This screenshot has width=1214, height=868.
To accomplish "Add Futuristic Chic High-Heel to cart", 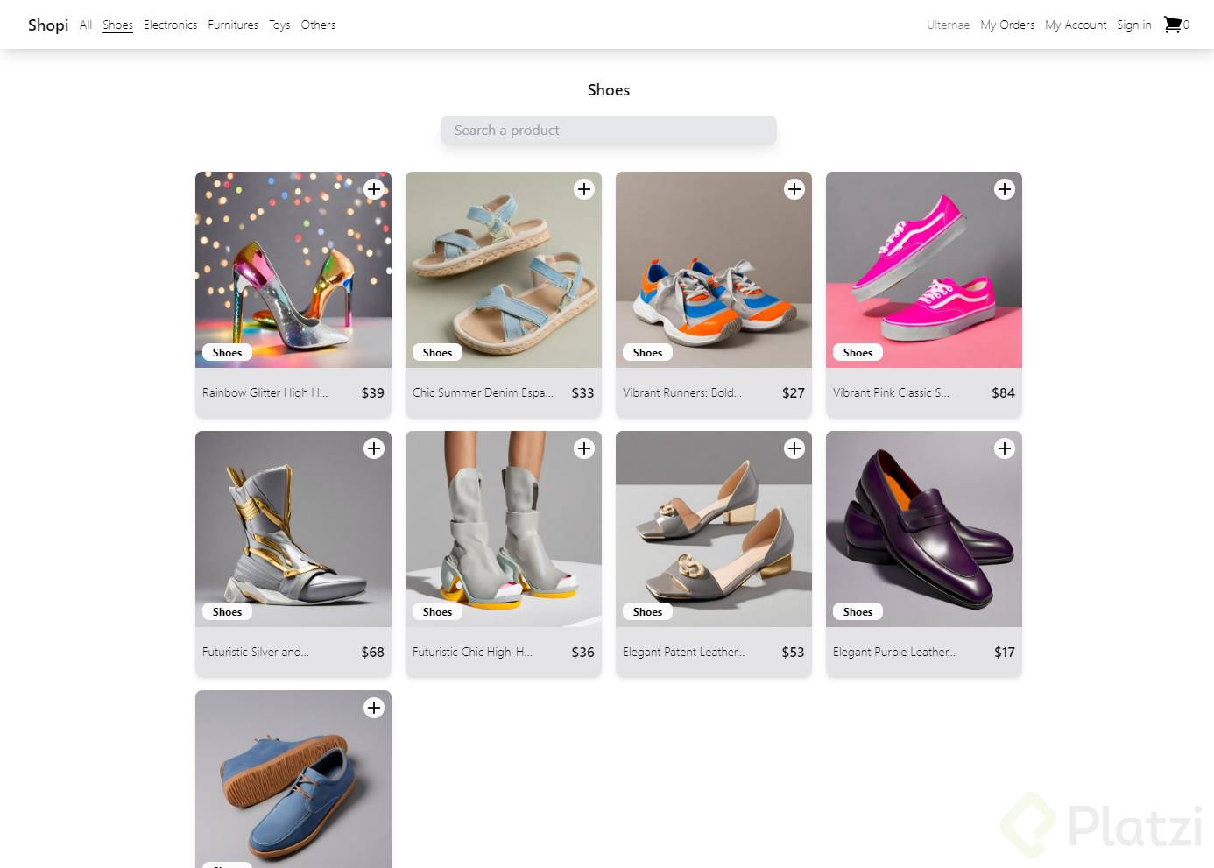I will click(584, 448).
